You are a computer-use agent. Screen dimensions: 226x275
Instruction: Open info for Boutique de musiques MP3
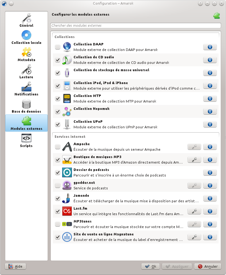[210, 160]
